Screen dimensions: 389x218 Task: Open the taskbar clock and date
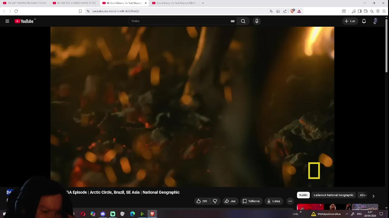[x=370, y=214]
